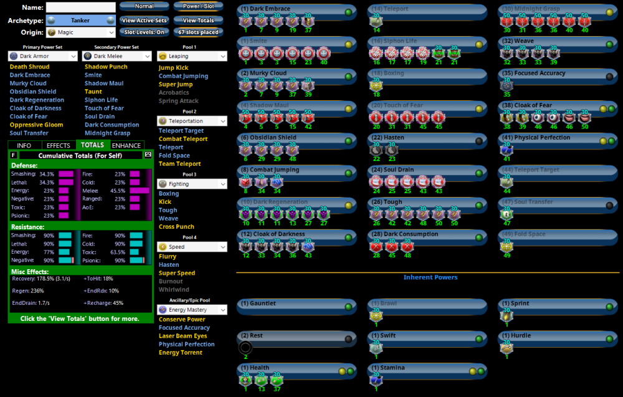Click the enhancement slot icon under Boxing
Viewport: 623px width, 397px height.
(376, 85)
